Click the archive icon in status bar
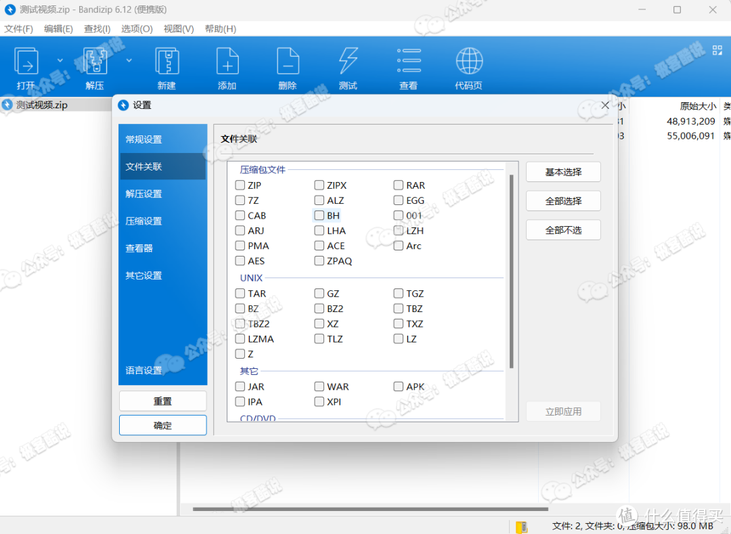This screenshot has width=731, height=534. tap(521, 527)
